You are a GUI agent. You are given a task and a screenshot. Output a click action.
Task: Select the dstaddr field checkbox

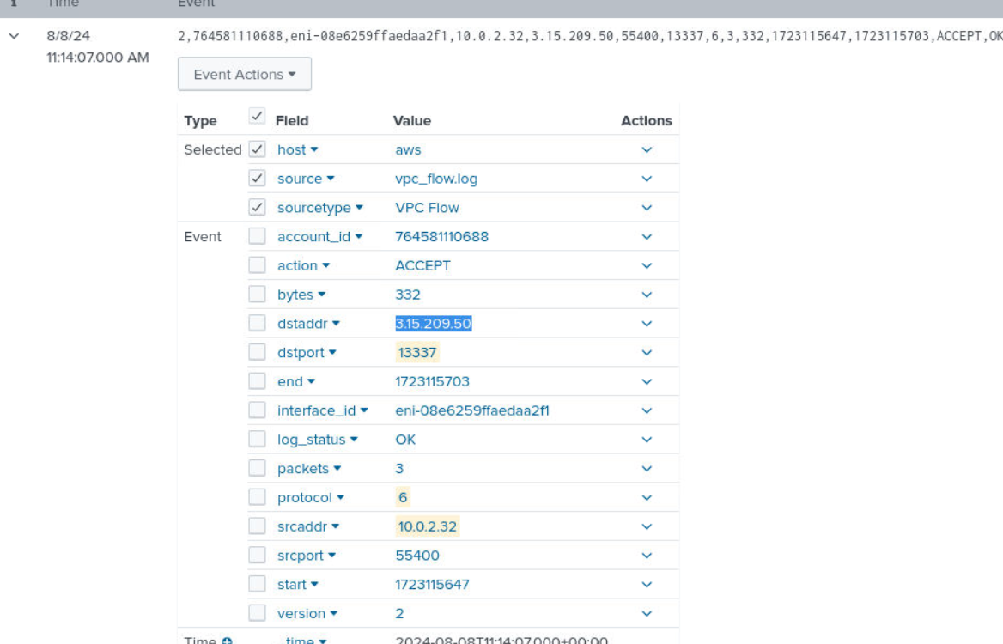tap(257, 324)
